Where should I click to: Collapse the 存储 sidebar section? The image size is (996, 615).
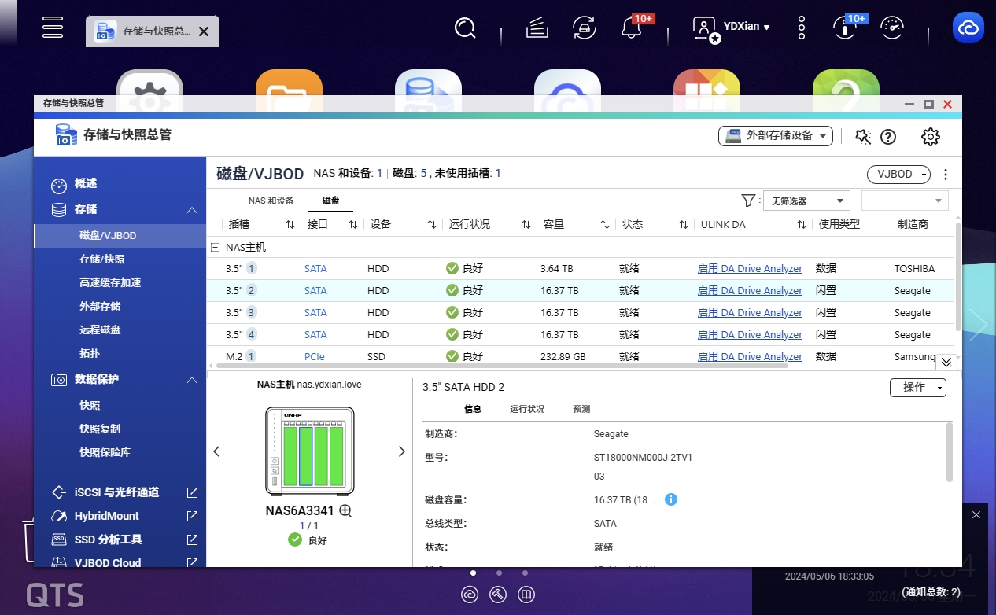192,210
